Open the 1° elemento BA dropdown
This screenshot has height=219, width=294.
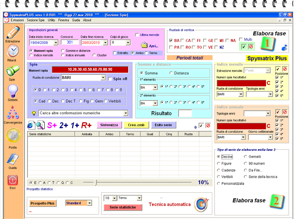pos(155,88)
